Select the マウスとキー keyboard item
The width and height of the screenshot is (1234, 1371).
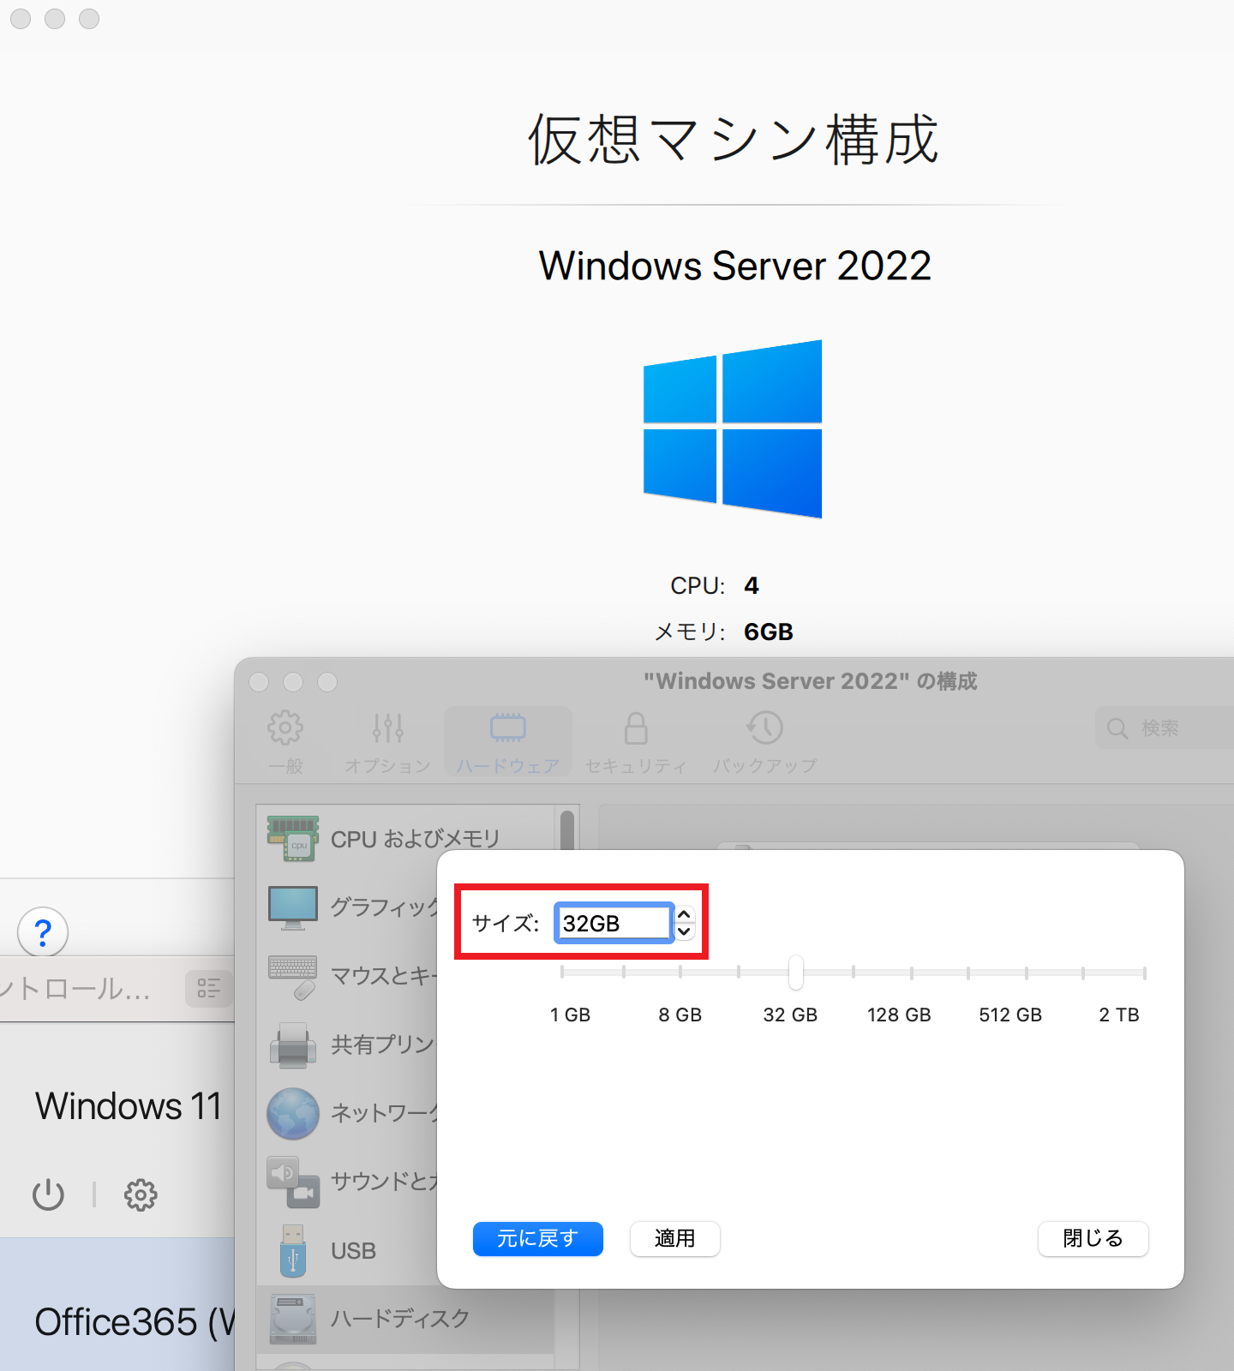[348, 976]
